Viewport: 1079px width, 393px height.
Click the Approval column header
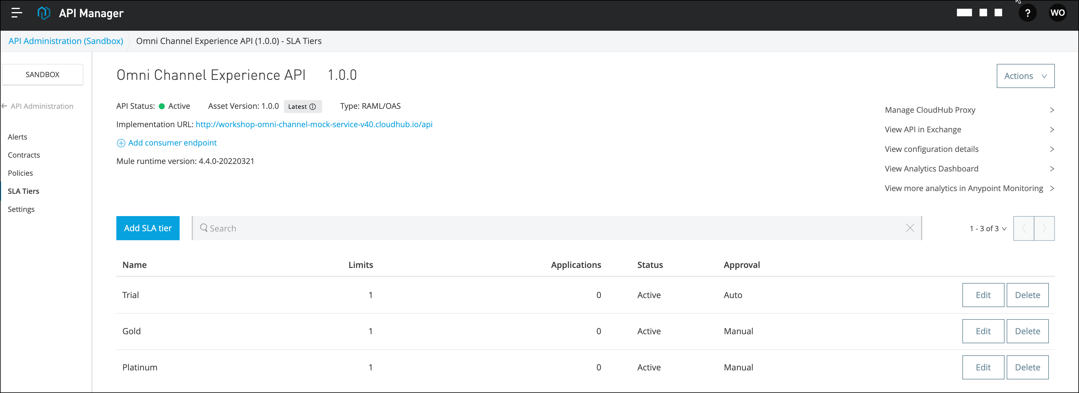(x=741, y=265)
